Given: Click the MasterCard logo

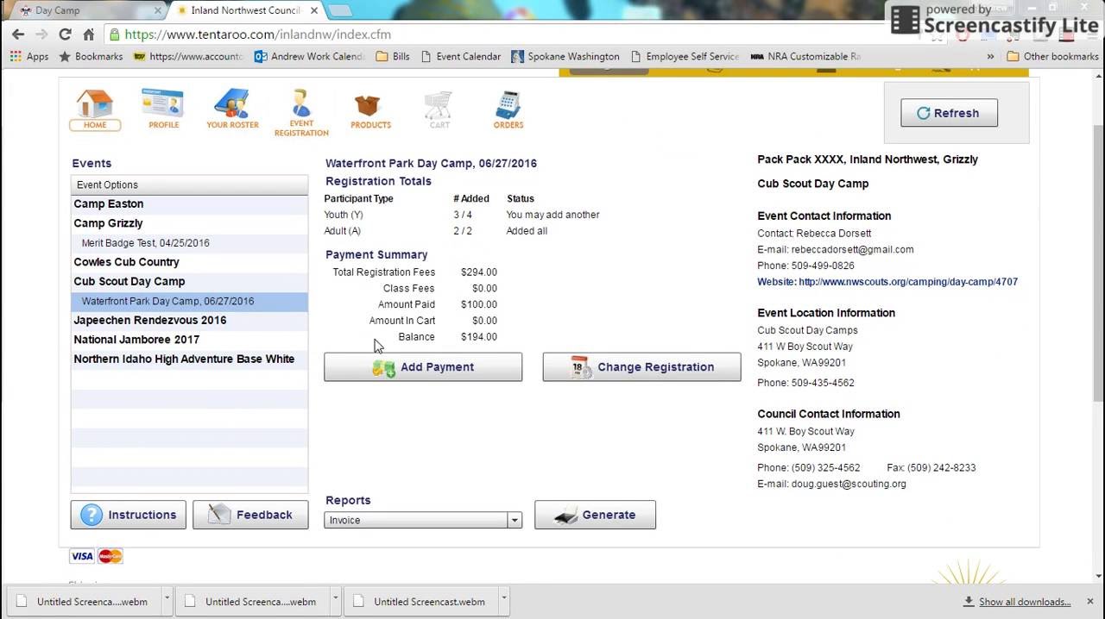Looking at the screenshot, I should pyautogui.click(x=110, y=556).
